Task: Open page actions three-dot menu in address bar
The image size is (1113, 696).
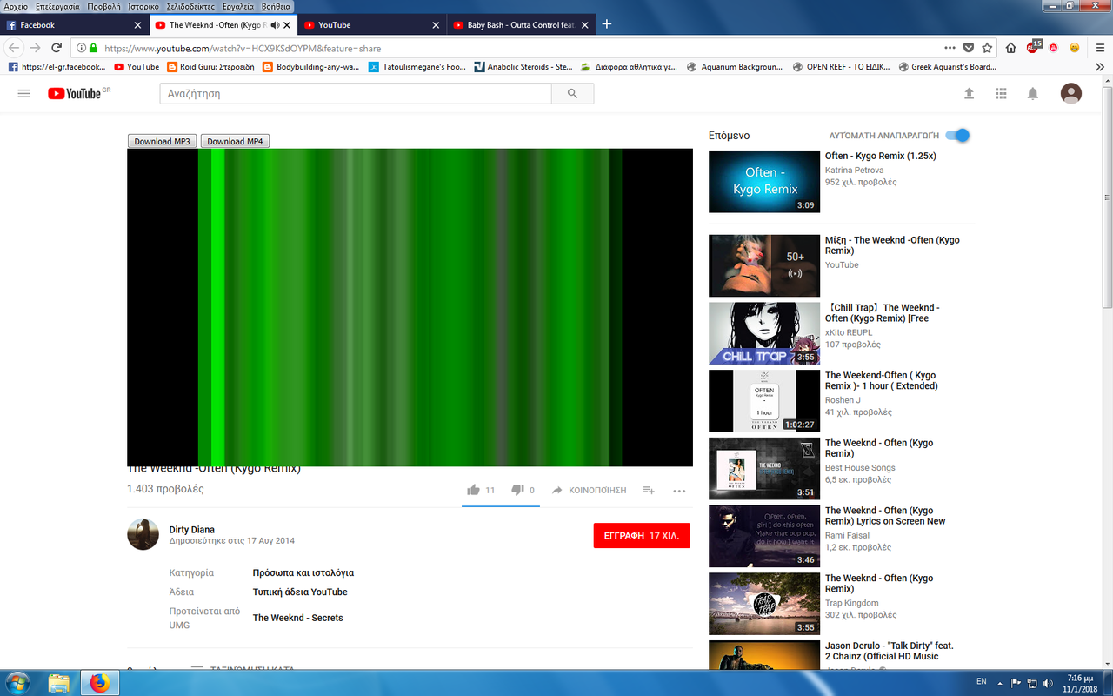Action: 950,48
